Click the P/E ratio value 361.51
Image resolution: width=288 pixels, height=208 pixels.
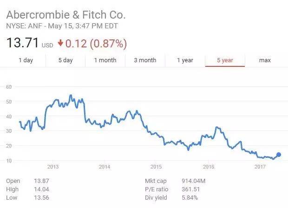click(191, 189)
